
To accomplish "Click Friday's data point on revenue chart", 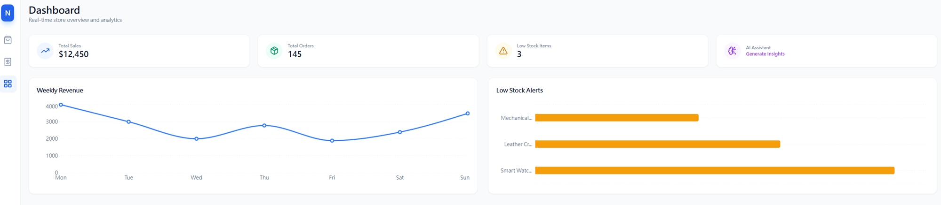I will (332, 141).
